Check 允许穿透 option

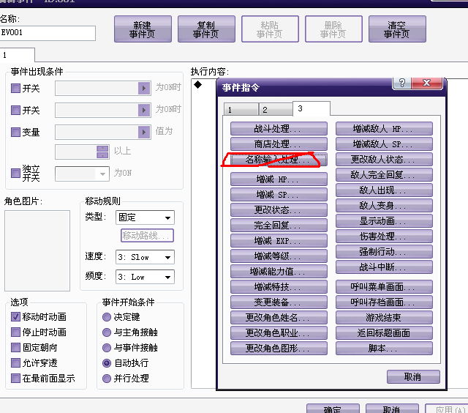point(15,362)
